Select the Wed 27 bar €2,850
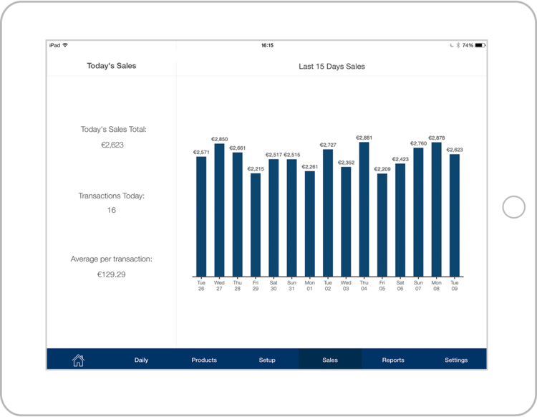The width and height of the screenshot is (537, 417). pyautogui.click(x=220, y=210)
